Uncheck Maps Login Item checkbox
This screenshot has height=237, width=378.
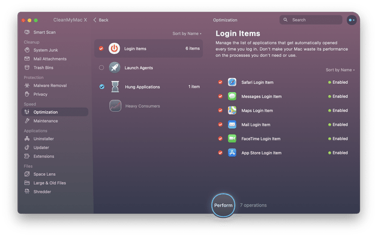pos(220,110)
